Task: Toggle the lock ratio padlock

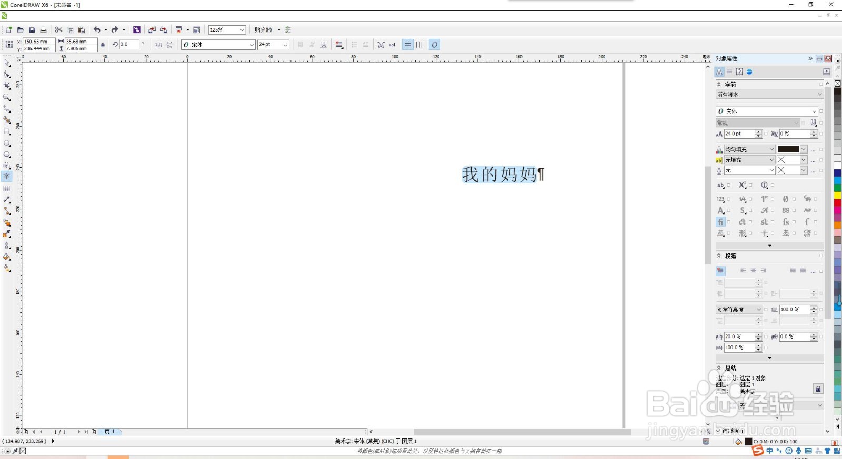Action: pyautogui.click(x=103, y=45)
